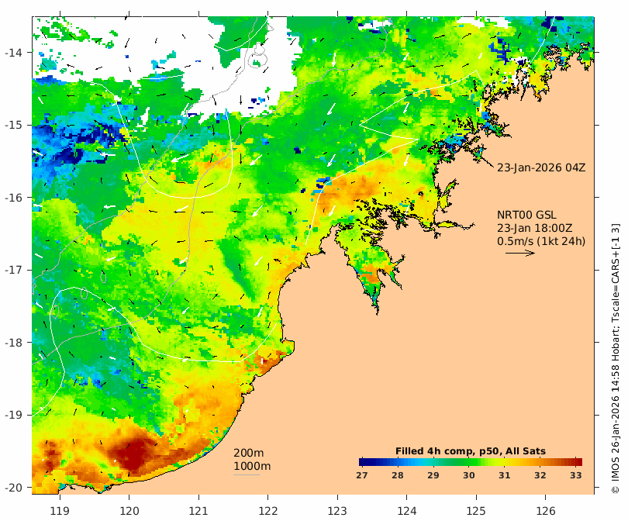The width and height of the screenshot is (628, 521).
Task: Click the latitude axis label '-18'
Action: point(13,343)
